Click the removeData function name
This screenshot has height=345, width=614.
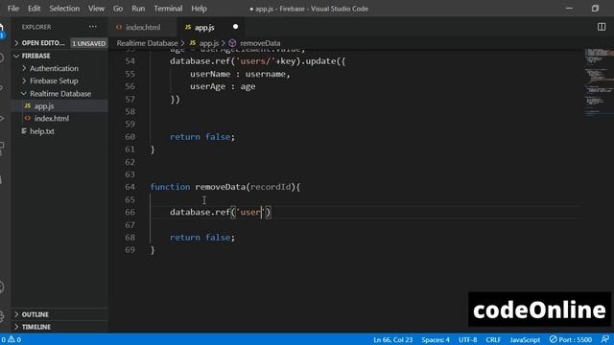coord(220,187)
